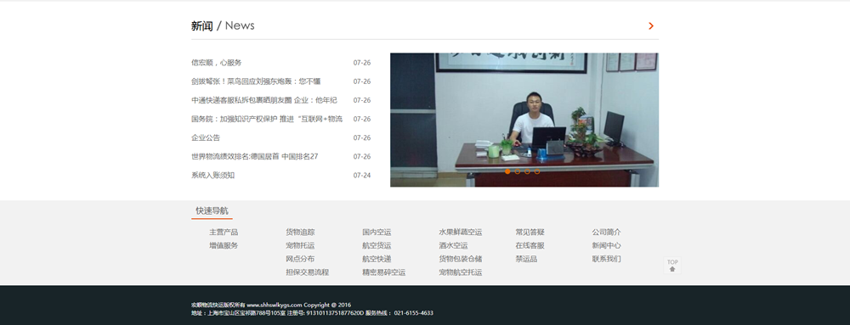Select the second carousel dot indicator

(x=517, y=171)
